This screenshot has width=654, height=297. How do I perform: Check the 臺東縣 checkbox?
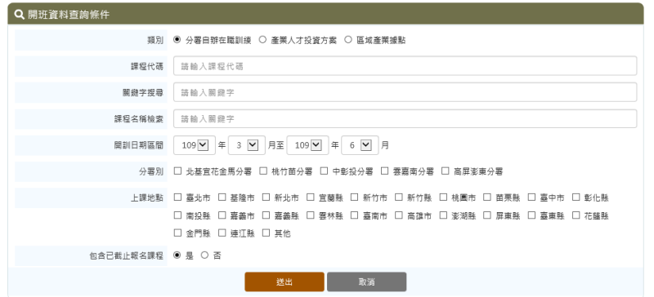coord(532,215)
